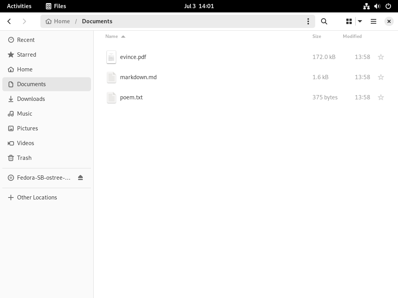Click the 172.0 kB size value

point(324,57)
